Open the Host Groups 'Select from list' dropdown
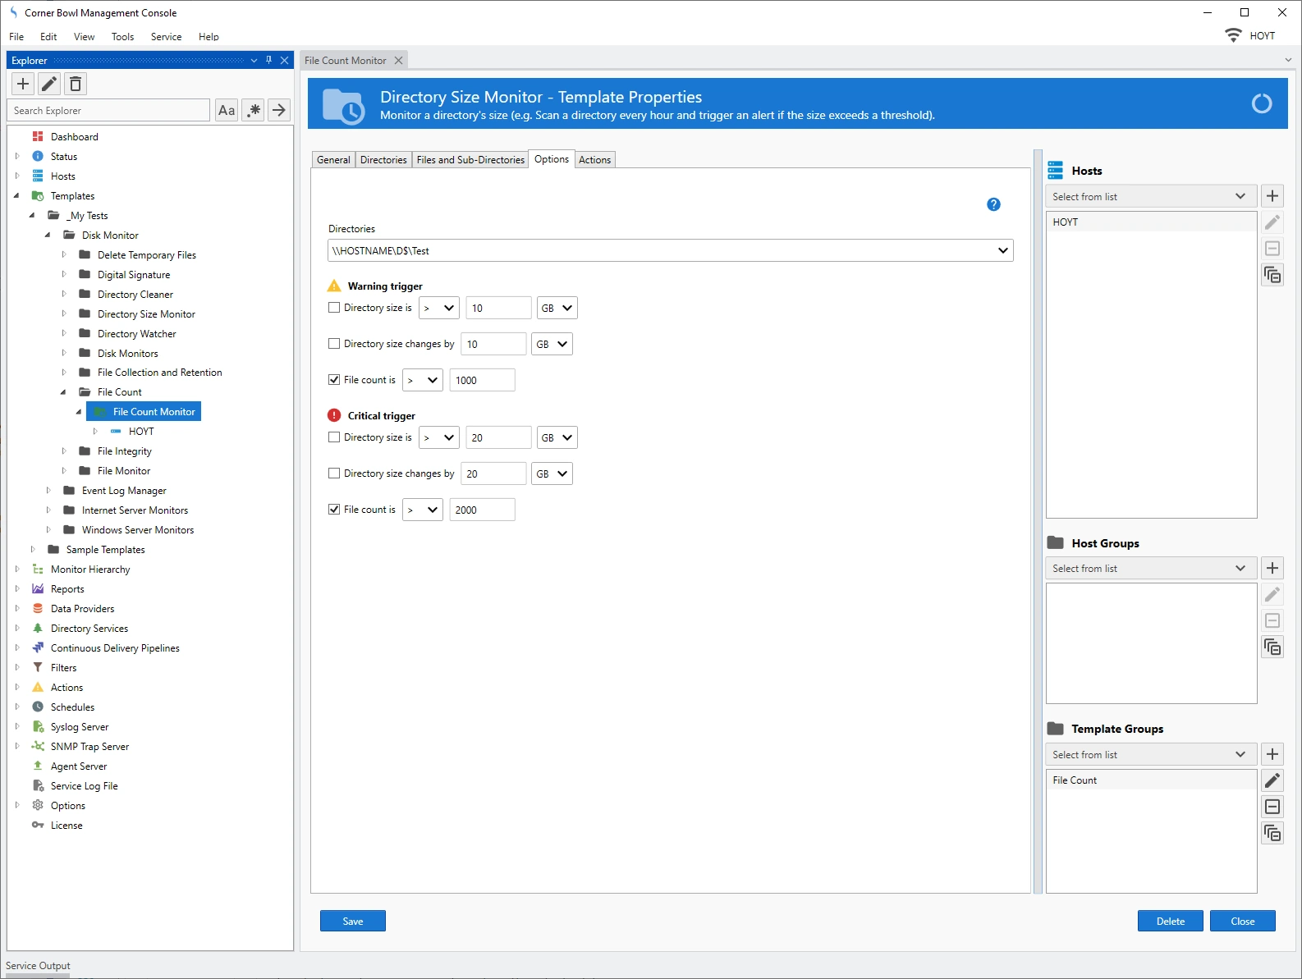The width and height of the screenshot is (1302, 979). (1149, 568)
